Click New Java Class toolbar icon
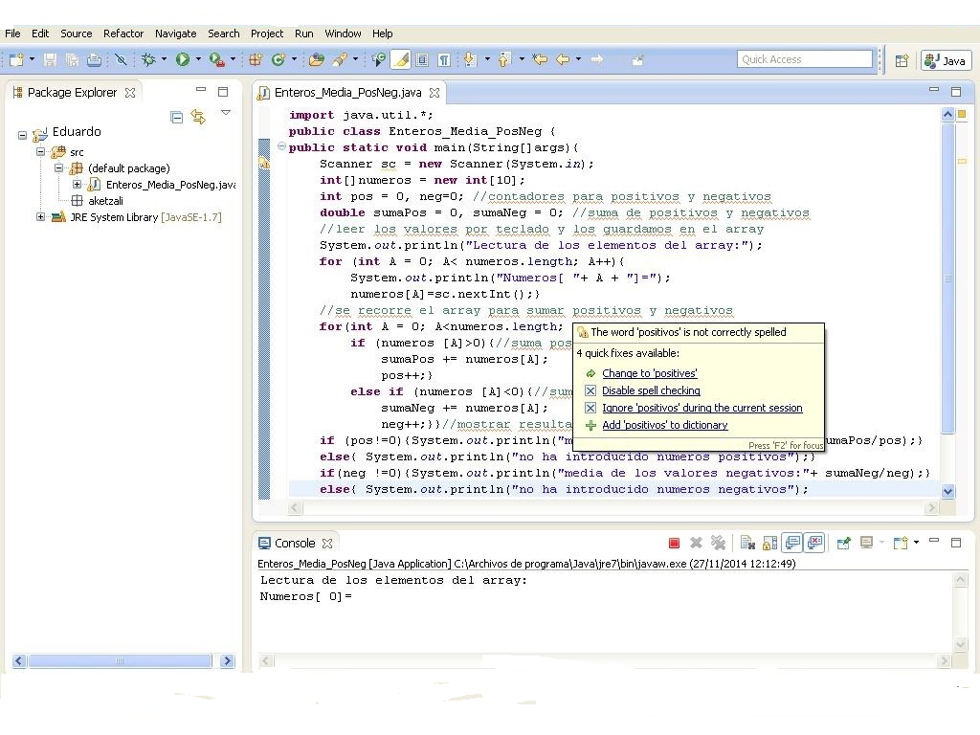The width and height of the screenshot is (980, 735). pos(278,59)
